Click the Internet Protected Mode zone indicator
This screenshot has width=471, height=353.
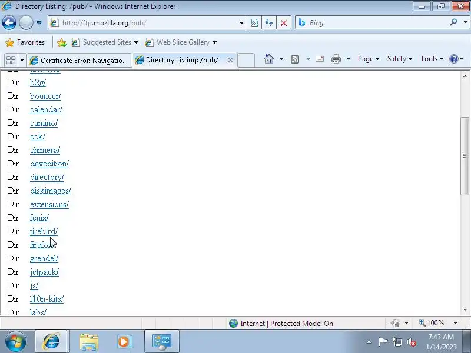pos(281,323)
